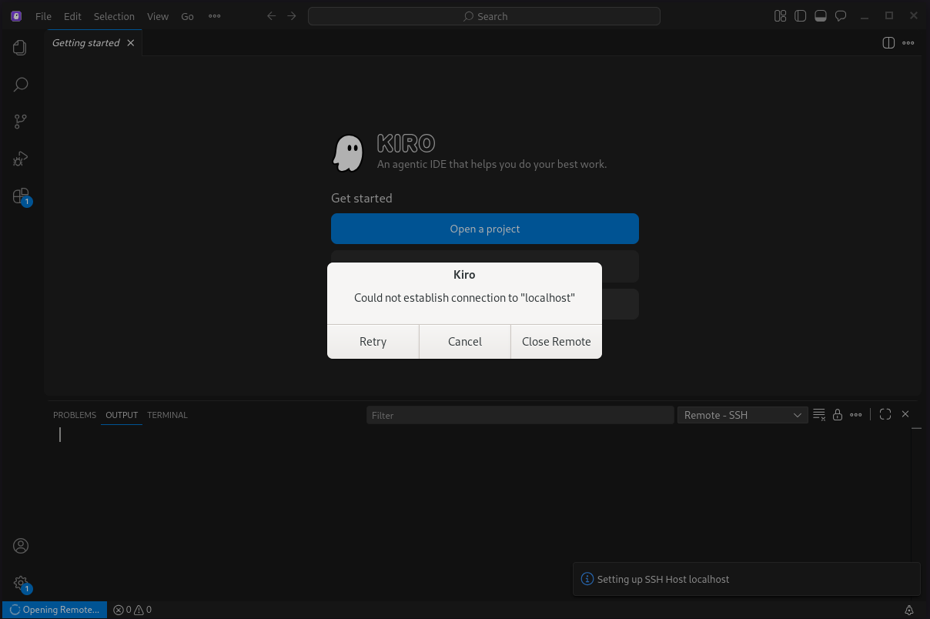Open the Manage gear icon
Viewport: 930px width, 619px height.
(x=21, y=584)
